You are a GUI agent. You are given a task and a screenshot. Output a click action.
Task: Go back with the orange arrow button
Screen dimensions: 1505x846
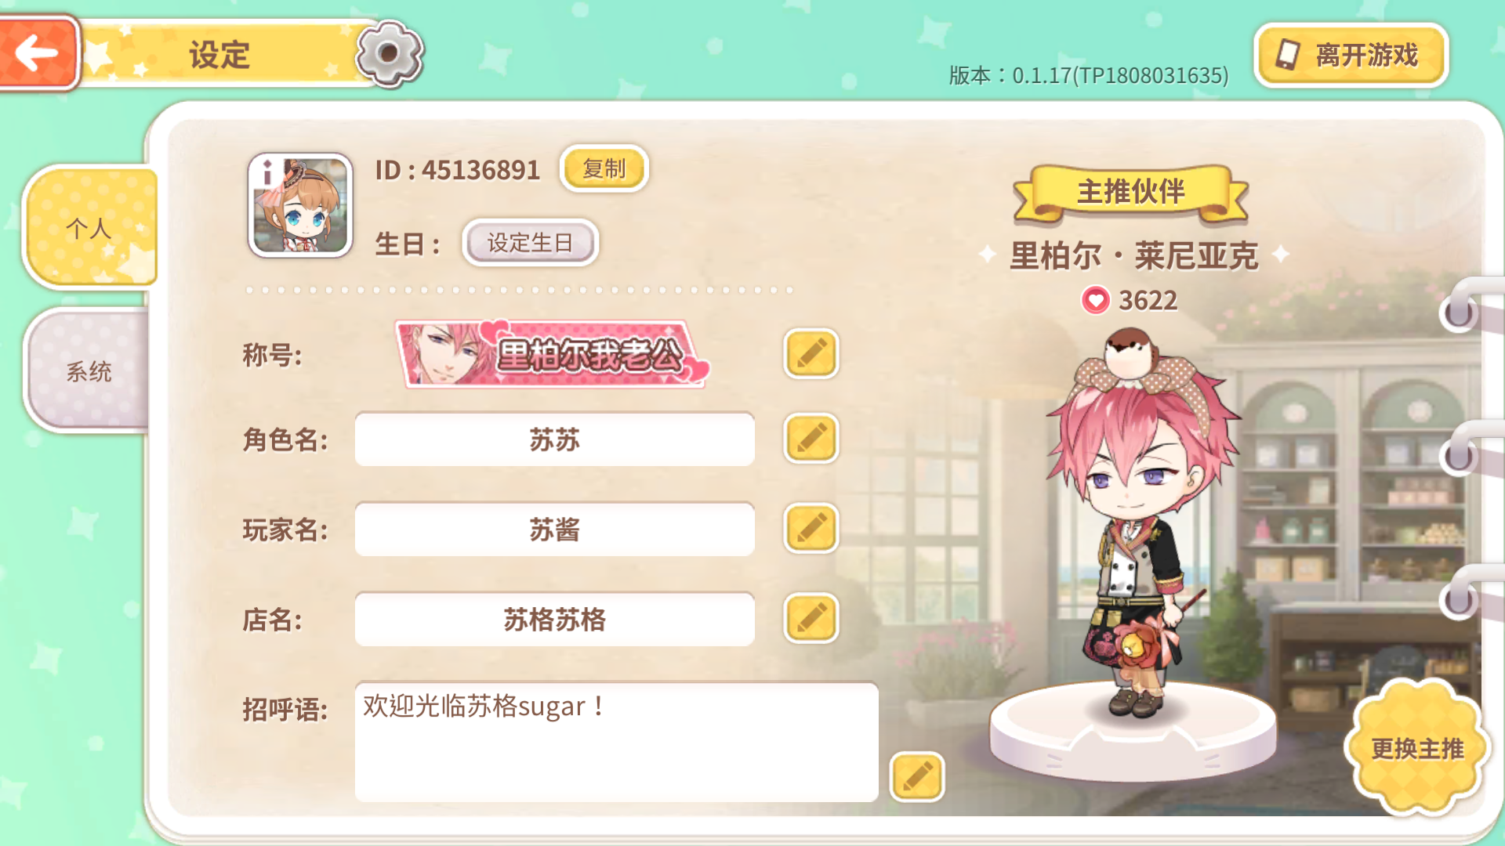38,53
